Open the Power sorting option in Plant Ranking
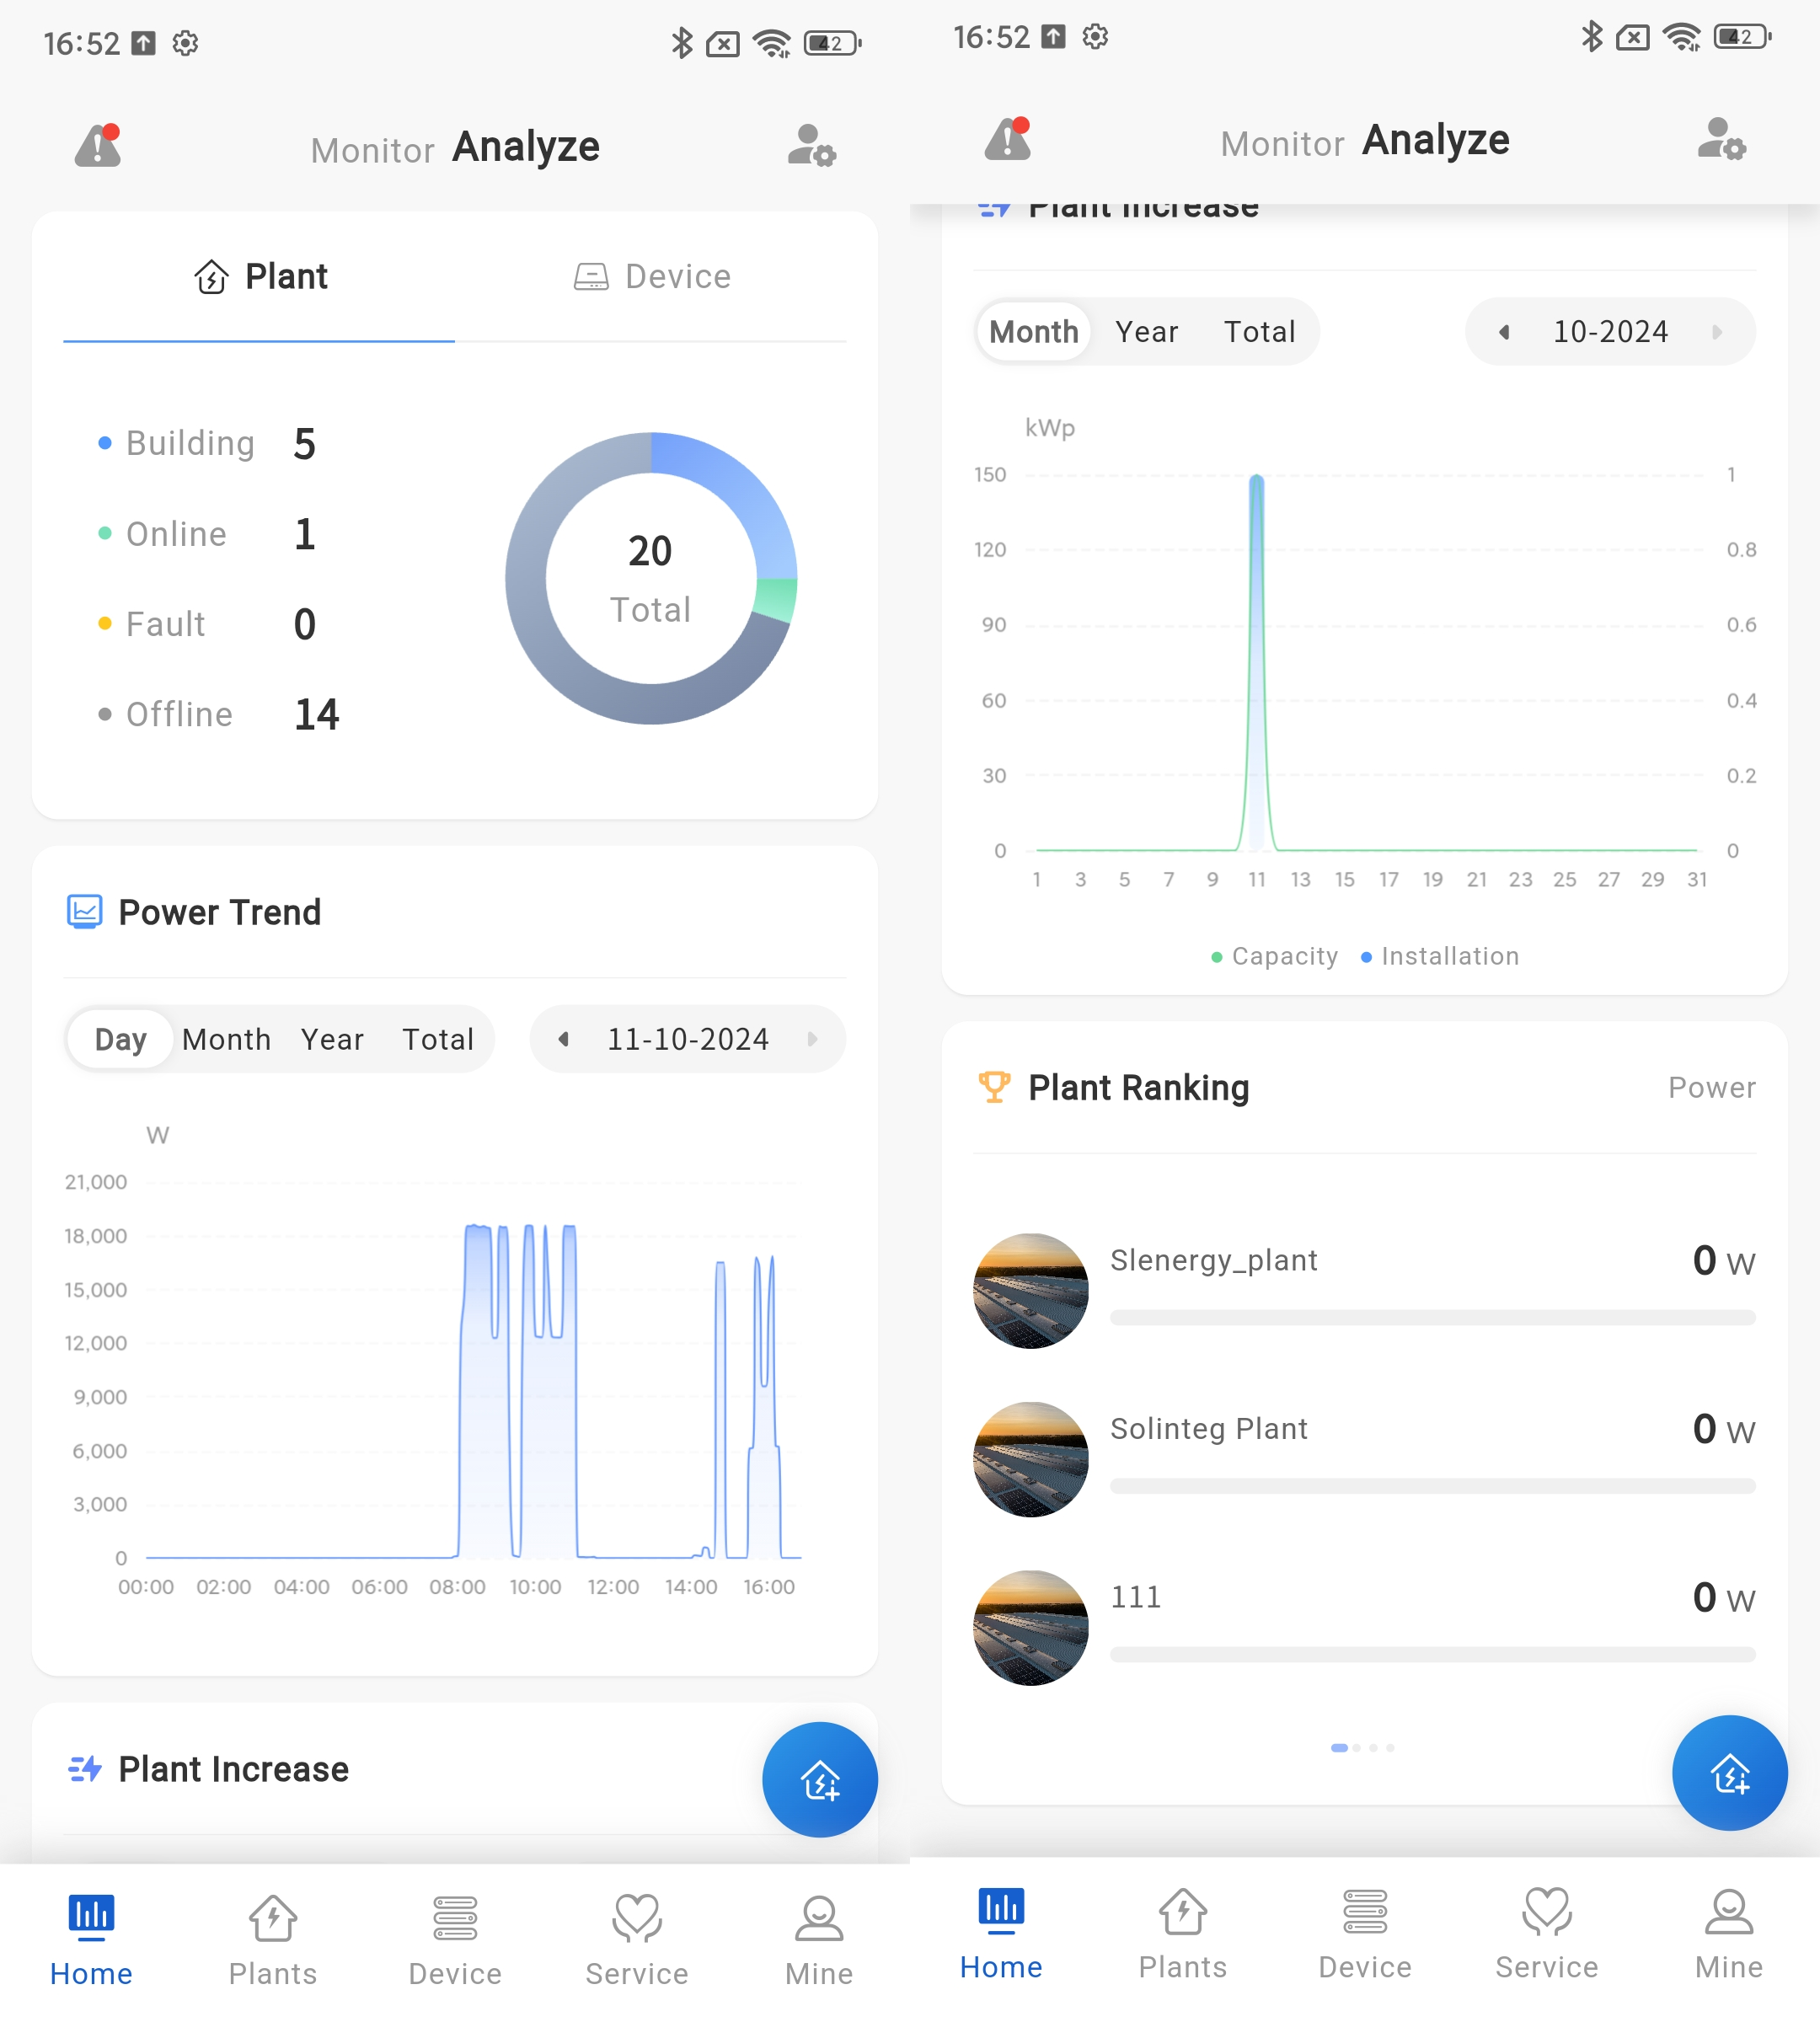 (x=1711, y=1087)
